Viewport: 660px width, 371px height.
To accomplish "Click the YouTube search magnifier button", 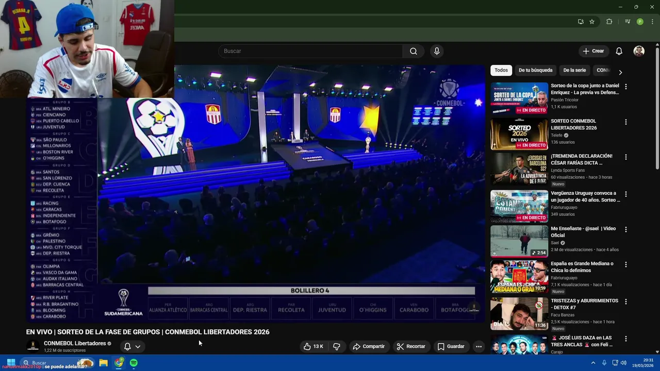I will click(x=413, y=51).
